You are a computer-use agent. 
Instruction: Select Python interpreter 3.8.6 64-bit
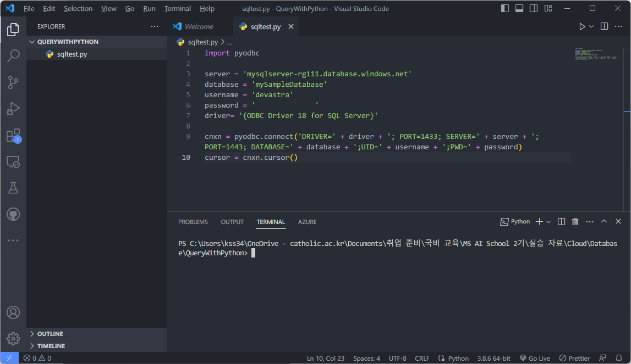click(x=493, y=359)
